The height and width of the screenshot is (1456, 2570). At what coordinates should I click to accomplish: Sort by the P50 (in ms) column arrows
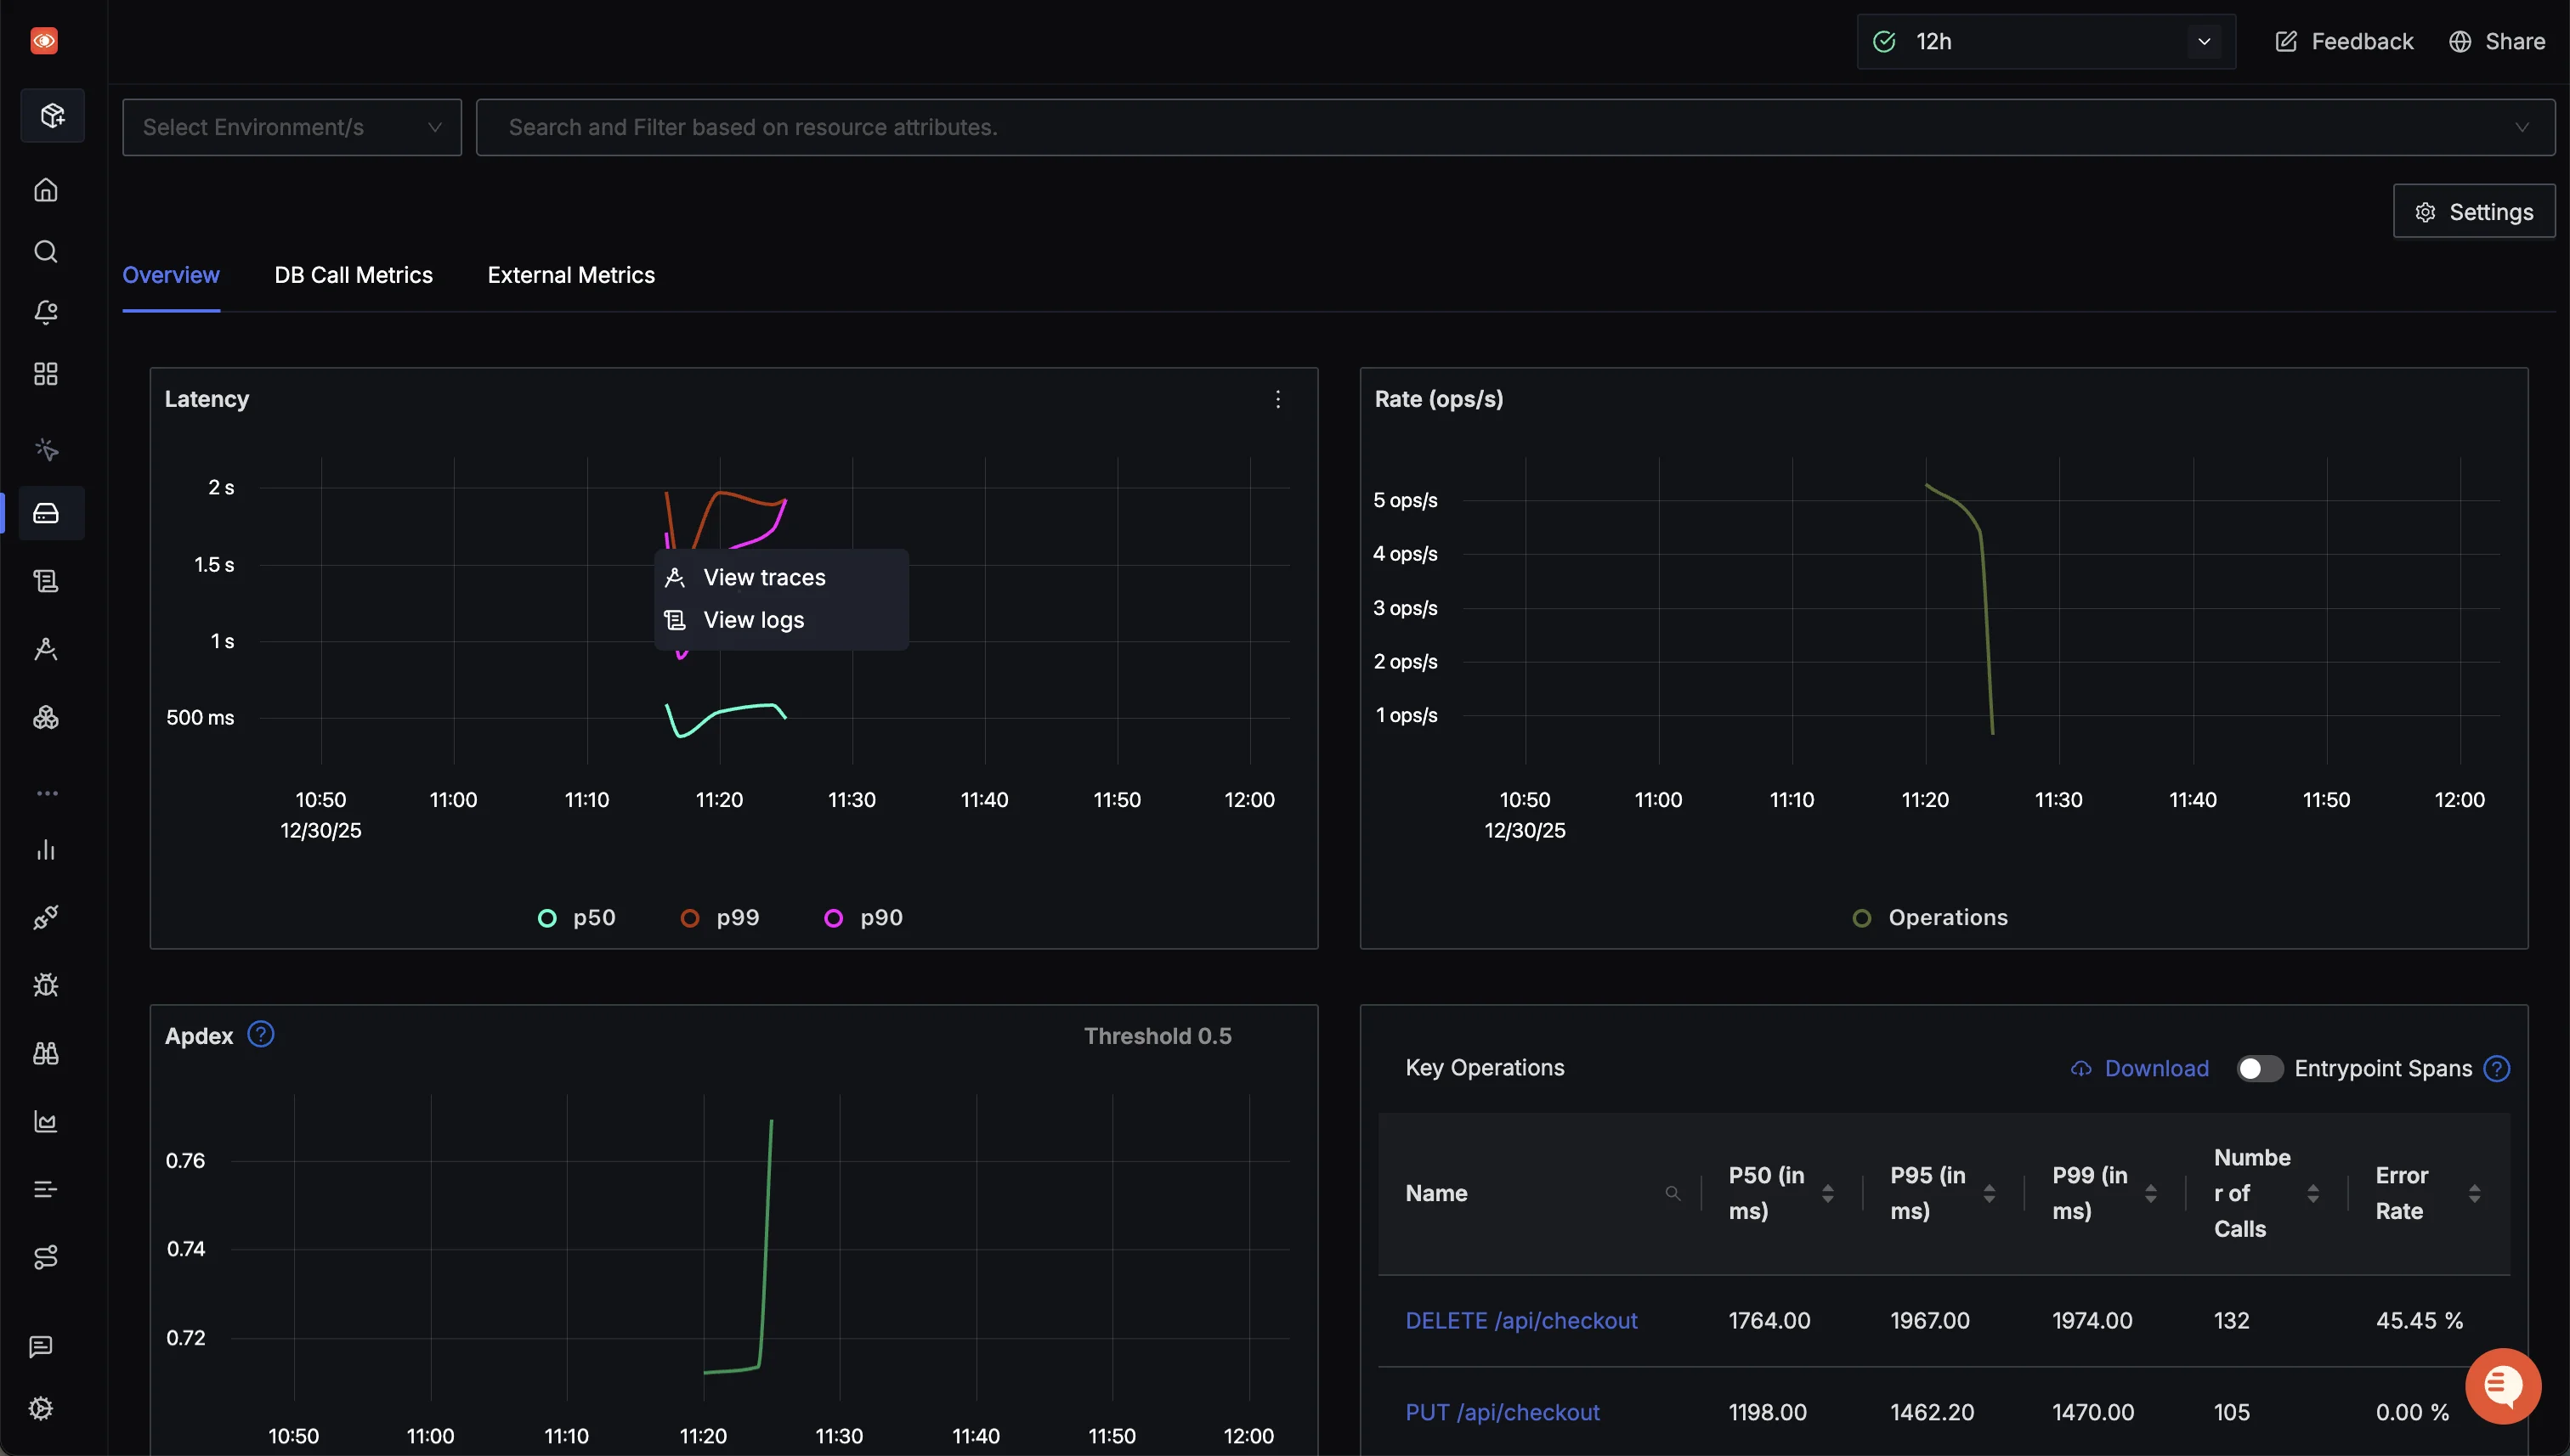click(x=1828, y=1193)
